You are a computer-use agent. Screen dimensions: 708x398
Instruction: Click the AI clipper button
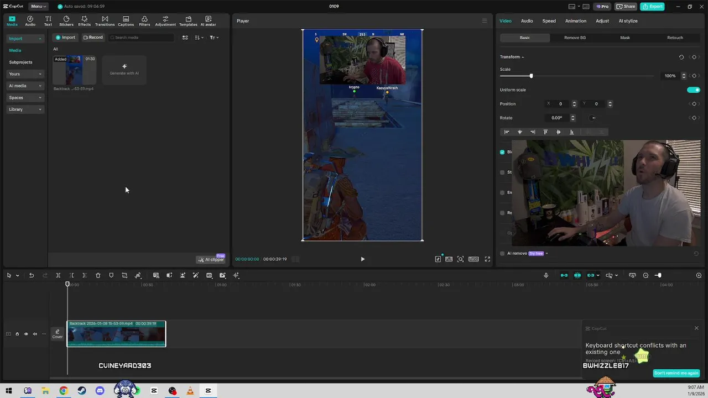[x=211, y=259]
